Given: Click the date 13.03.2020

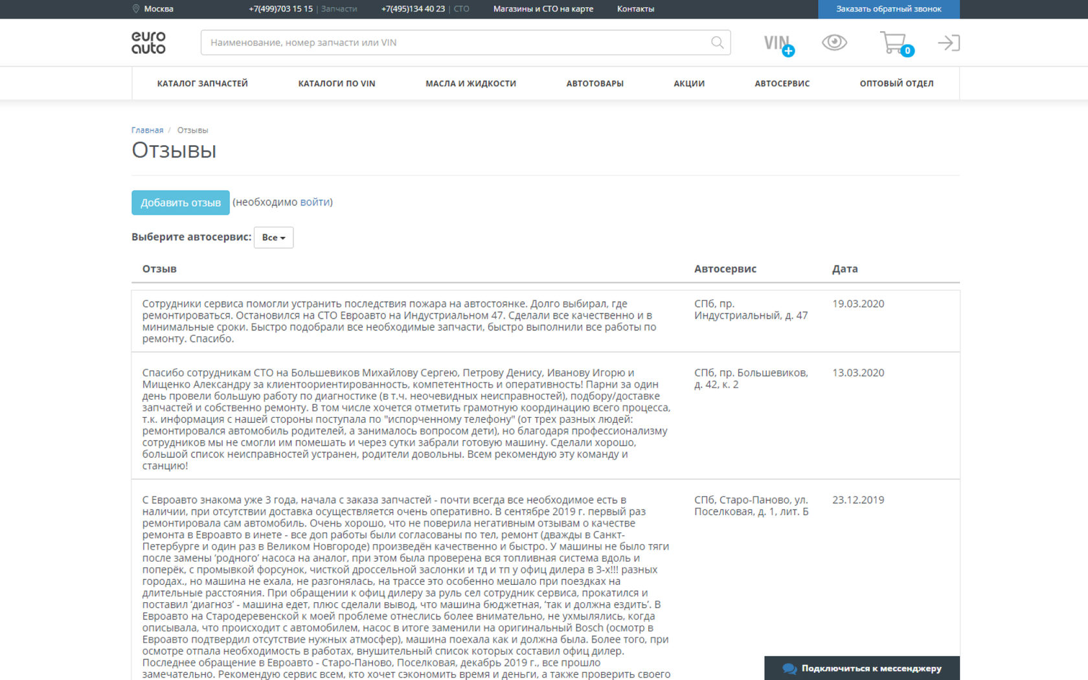Looking at the screenshot, I should tap(858, 373).
